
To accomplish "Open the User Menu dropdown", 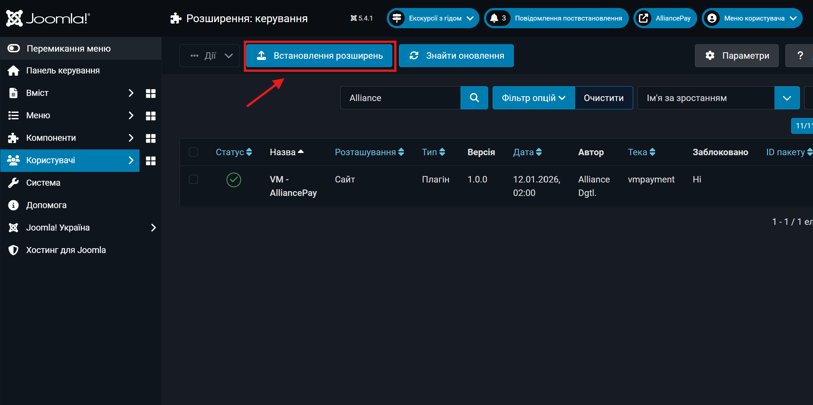I will 752,18.
